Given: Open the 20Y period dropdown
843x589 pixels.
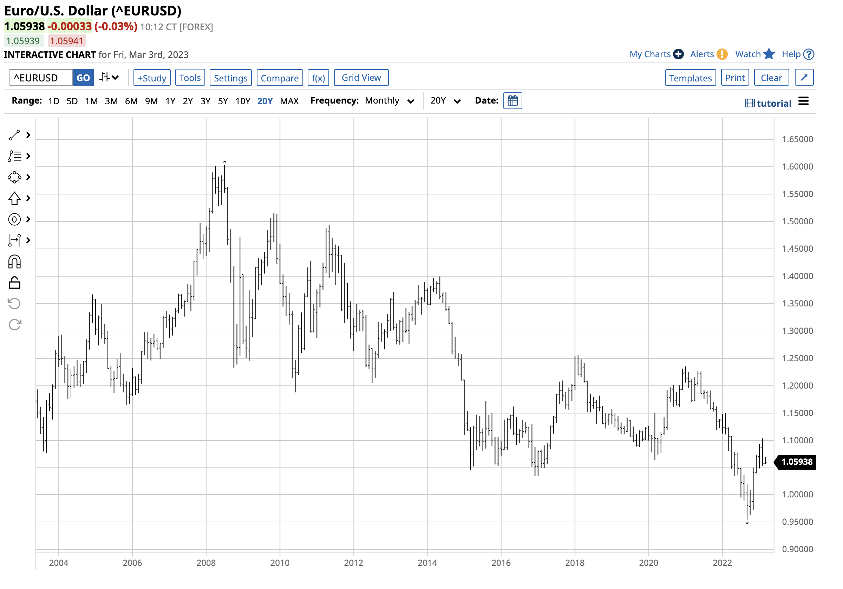Looking at the screenshot, I should coord(445,100).
